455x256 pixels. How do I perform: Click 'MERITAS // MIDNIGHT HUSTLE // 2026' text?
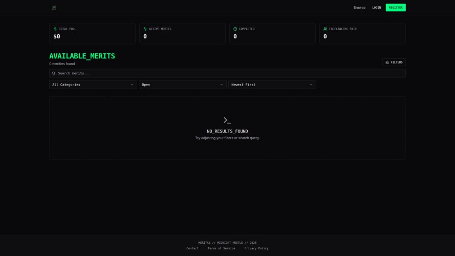point(227,243)
